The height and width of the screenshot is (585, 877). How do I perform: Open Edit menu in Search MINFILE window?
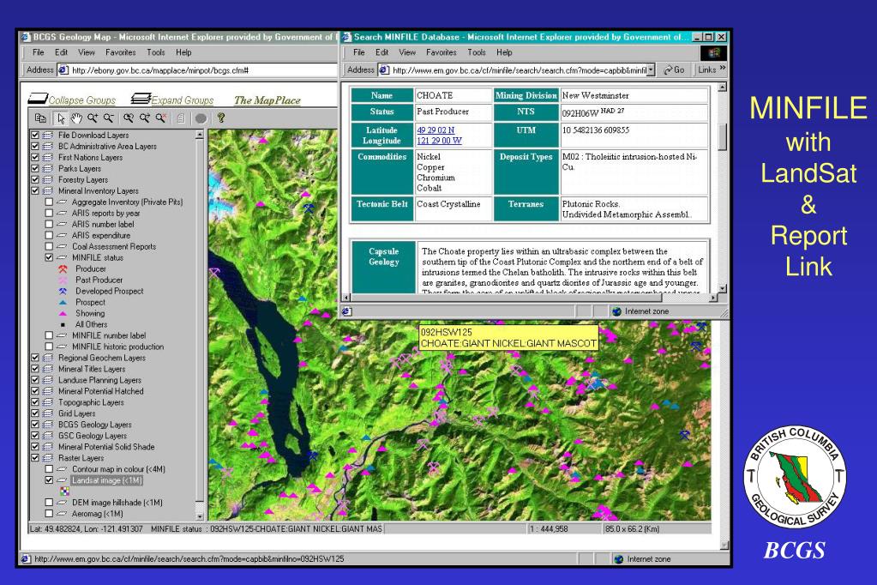coord(382,52)
